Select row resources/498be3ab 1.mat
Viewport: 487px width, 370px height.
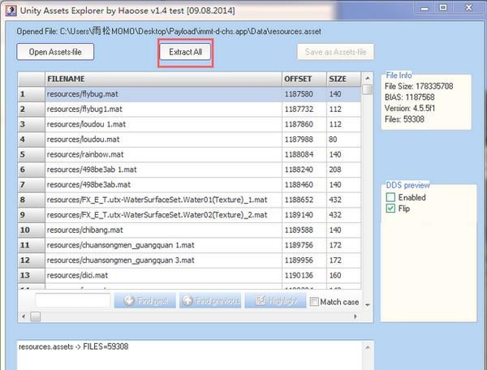189,170
